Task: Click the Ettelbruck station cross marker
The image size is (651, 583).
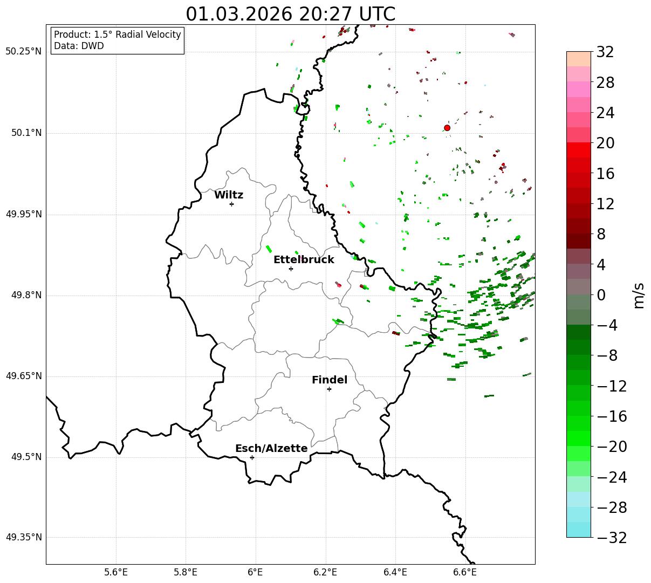Action: pos(291,269)
